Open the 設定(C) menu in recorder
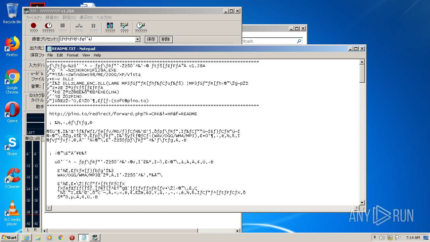This screenshot has height=242, width=430. (x=69, y=17)
